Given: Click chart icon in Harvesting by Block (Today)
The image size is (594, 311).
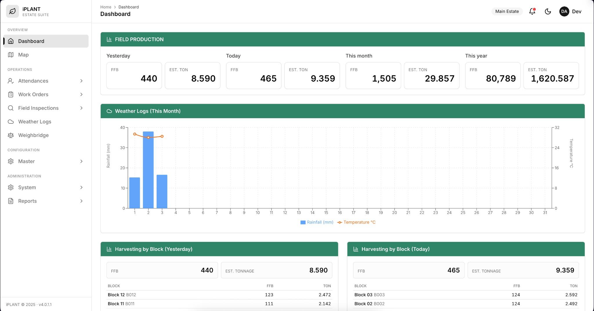Looking at the screenshot, I should point(356,249).
